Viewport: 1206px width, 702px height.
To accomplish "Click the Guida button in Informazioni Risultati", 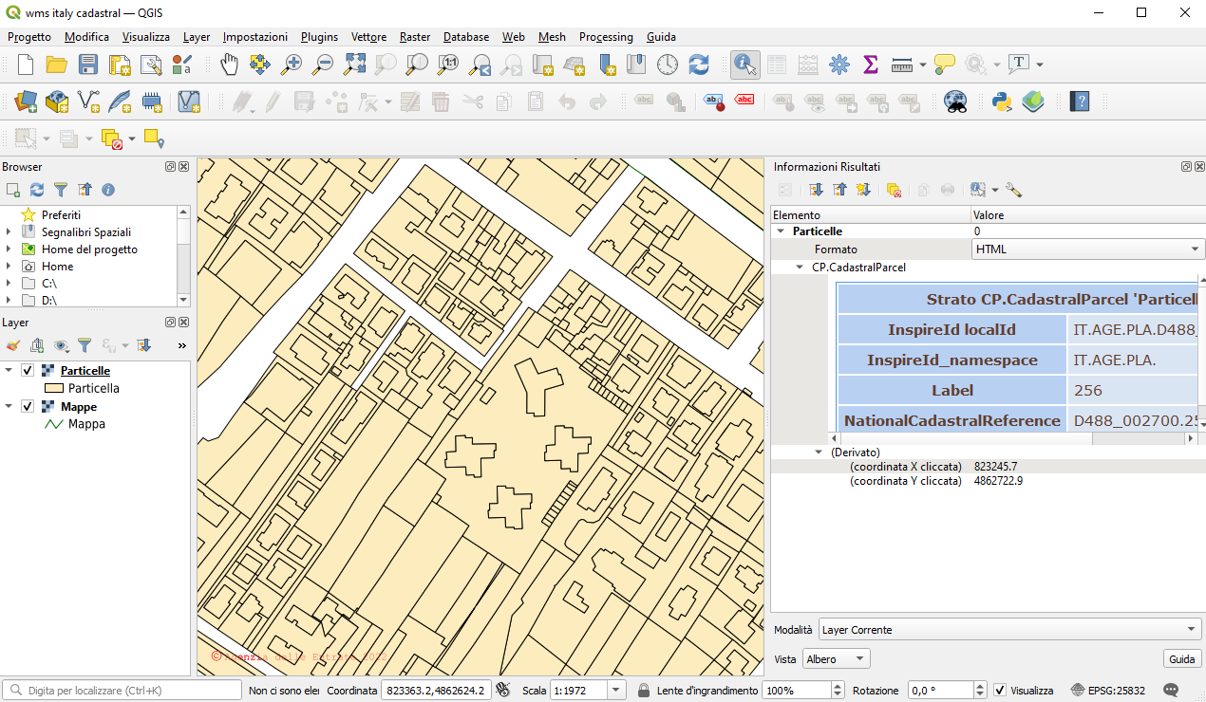I will (1181, 657).
